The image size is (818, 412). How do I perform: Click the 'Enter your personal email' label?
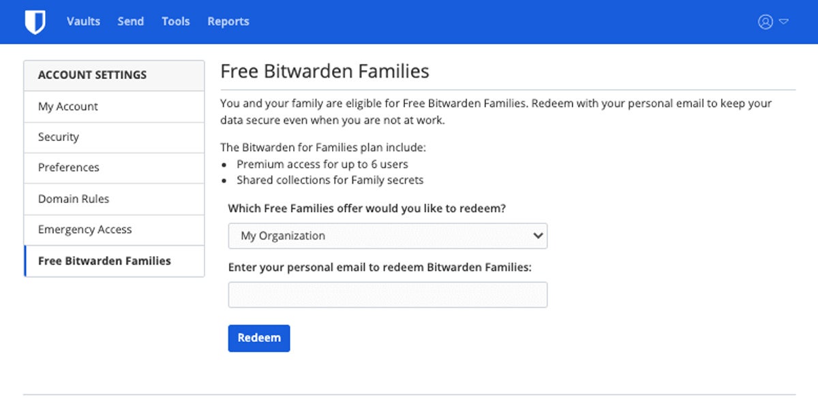point(380,268)
